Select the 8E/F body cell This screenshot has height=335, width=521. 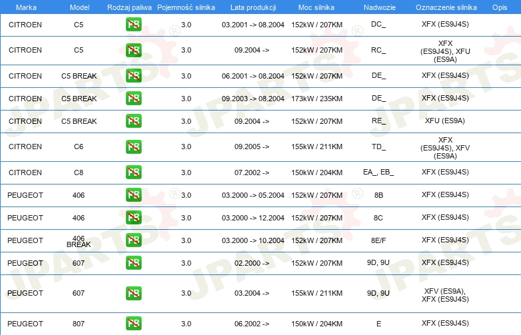[378, 240]
